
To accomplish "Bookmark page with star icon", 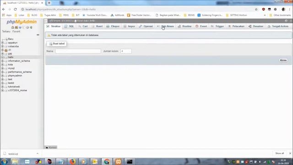I will tap(256, 9).
